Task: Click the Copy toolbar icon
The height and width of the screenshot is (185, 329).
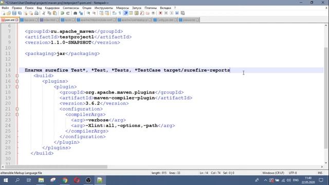Action: (49, 13)
